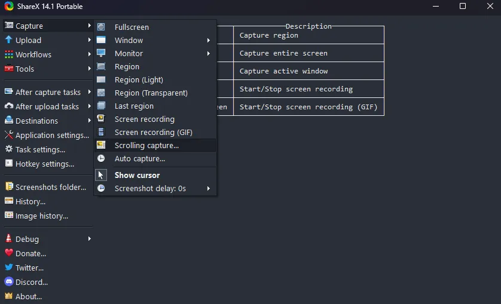Select Region (Transparent) from Capture menu
The height and width of the screenshot is (304, 501).
coord(151,93)
